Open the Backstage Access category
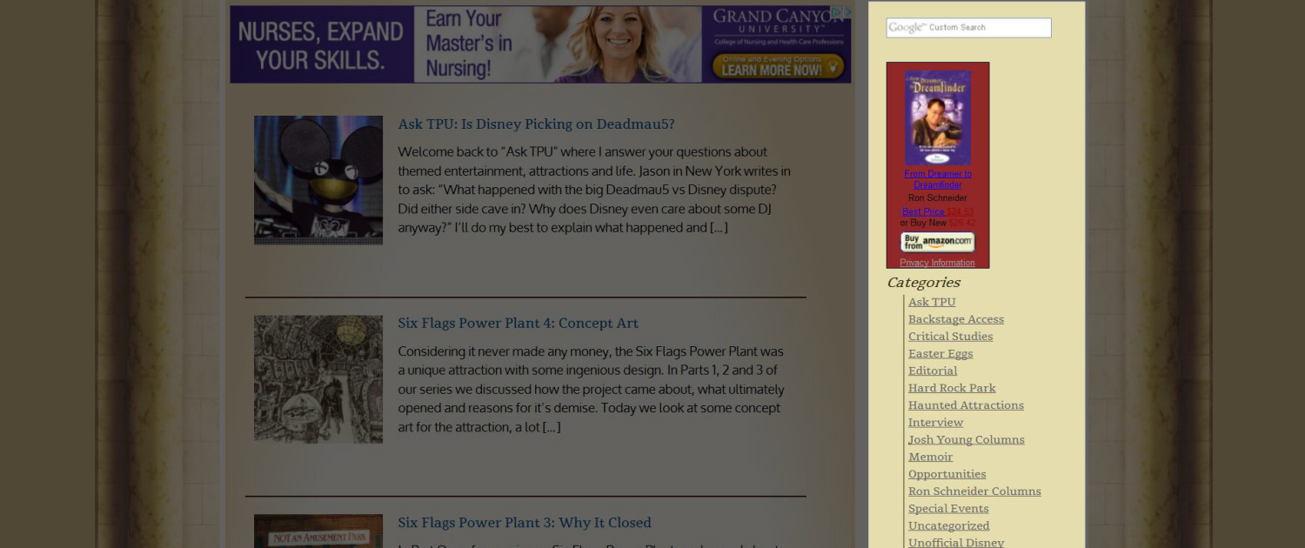 (x=956, y=319)
